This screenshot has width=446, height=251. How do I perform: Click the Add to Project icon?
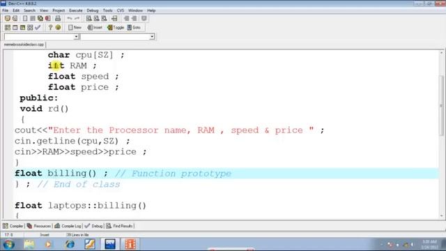(126, 19)
